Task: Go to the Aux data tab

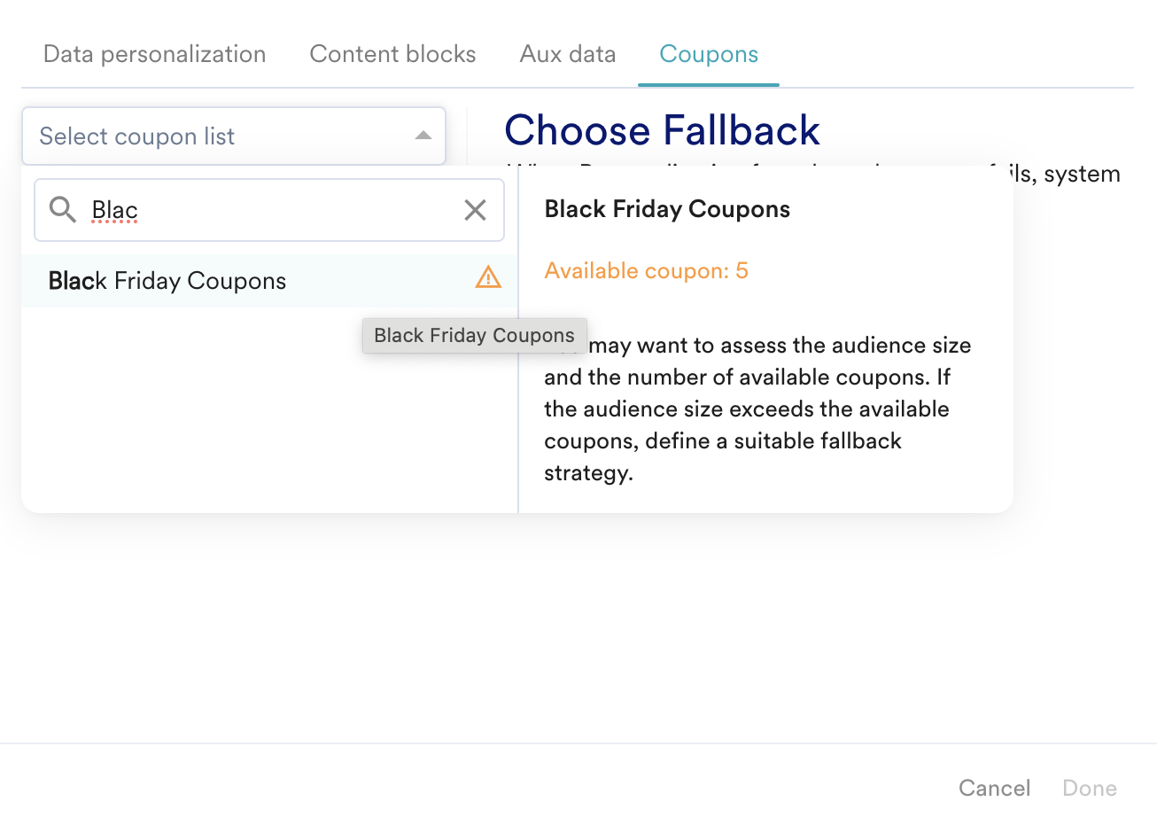Action: click(x=567, y=54)
